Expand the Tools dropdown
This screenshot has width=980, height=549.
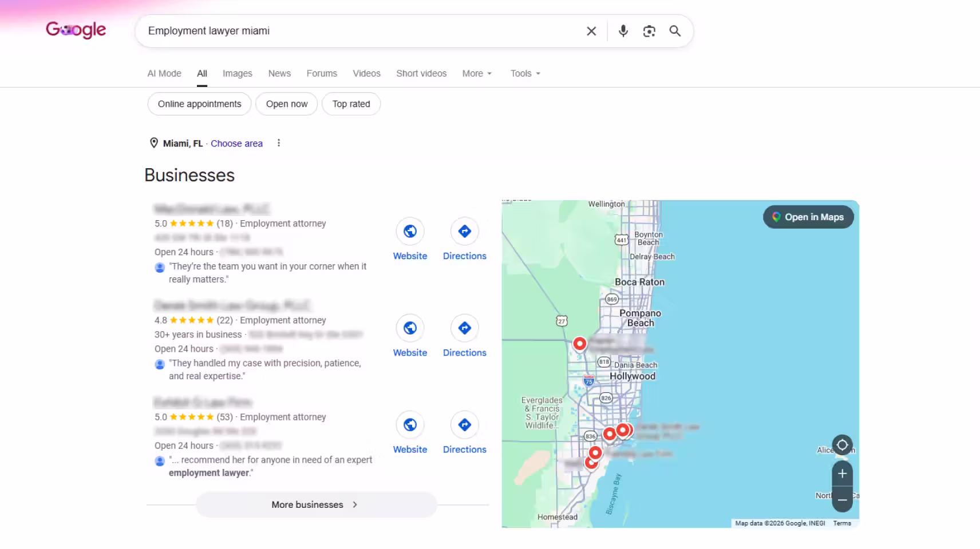click(x=525, y=73)
